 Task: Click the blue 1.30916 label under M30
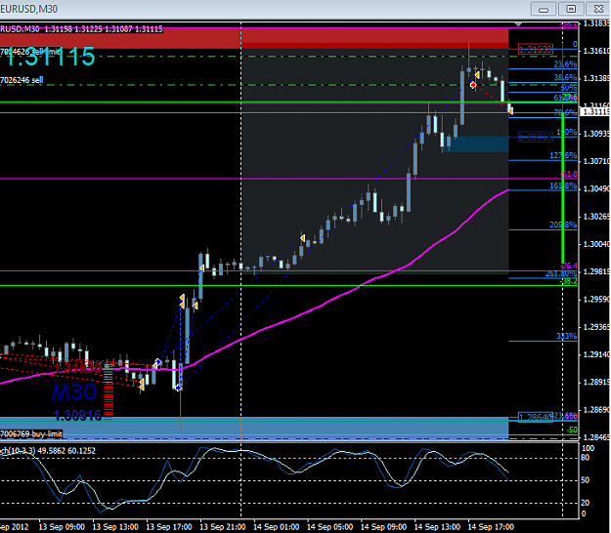tap(77, 416)
